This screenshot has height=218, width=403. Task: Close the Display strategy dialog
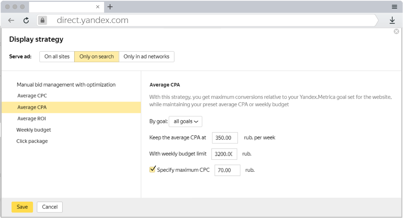[x=396, y=31]
